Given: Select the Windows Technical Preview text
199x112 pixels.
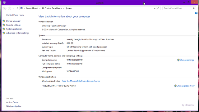Looking at the screenshot, I should (x=54, y=26).
